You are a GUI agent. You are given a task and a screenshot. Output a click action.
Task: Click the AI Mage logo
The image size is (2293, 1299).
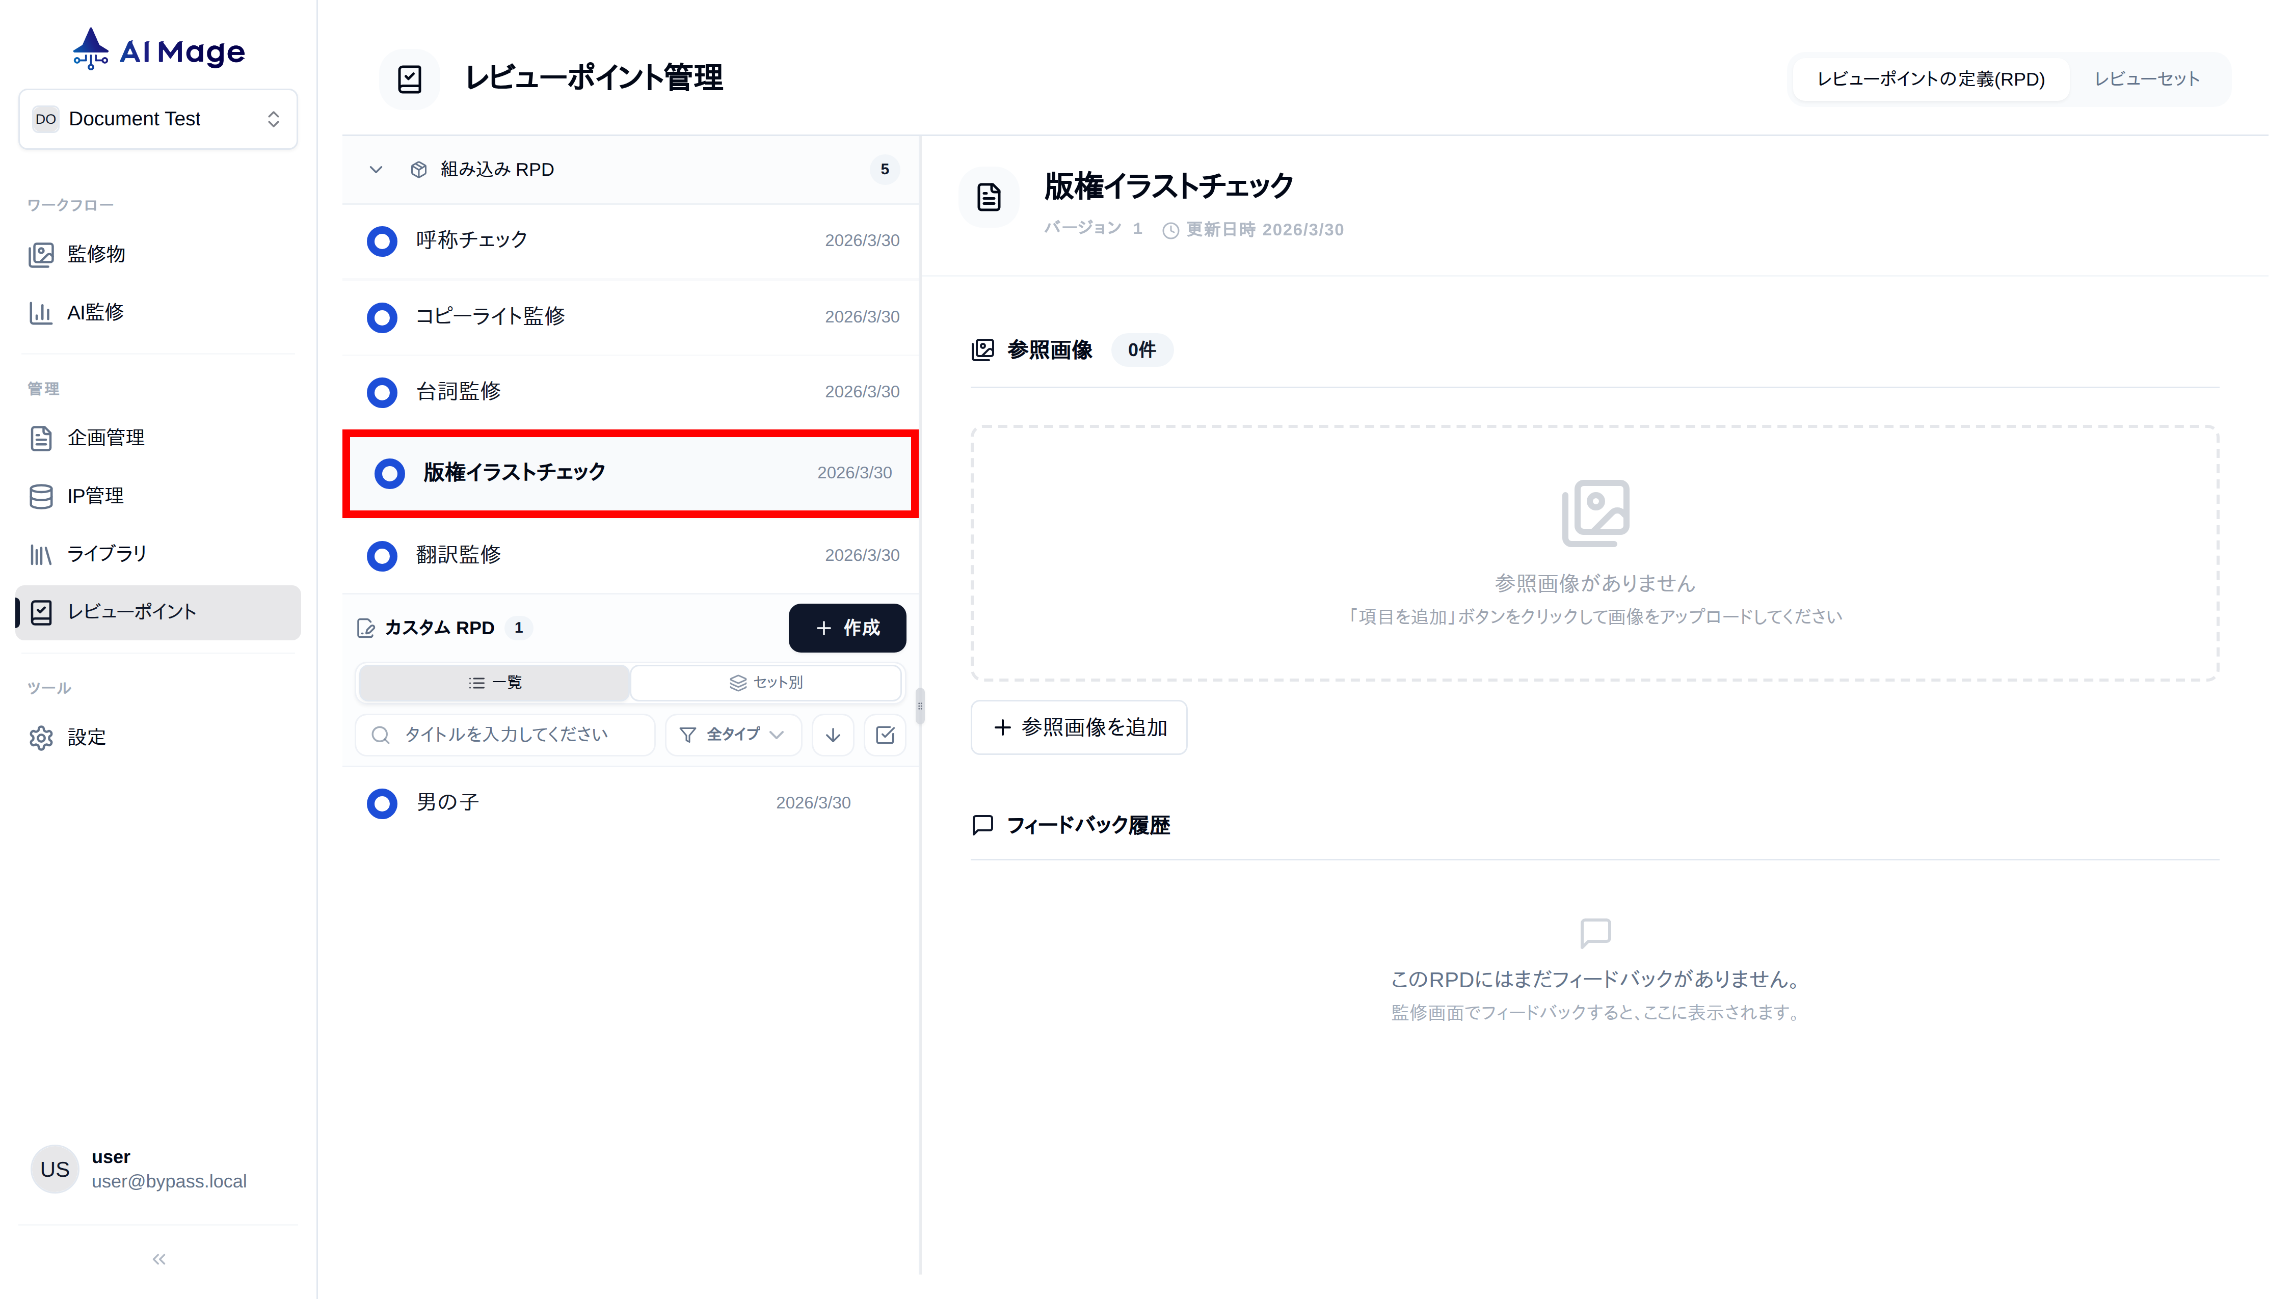click(157, 49)
